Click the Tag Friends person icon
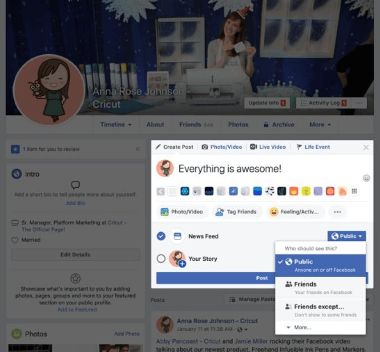 coord(219,212)
